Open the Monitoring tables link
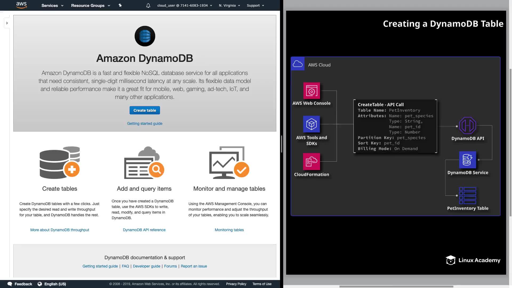The image size is (512, 288). click(229, 230)
